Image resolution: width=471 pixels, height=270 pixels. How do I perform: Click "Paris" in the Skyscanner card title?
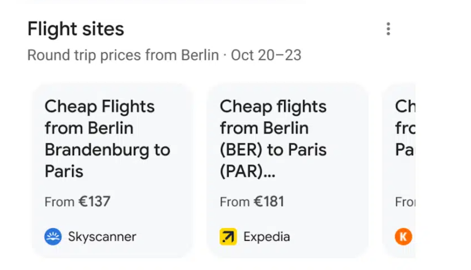[x=64, y=171]
